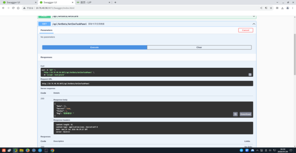Click the Request URL box
The width and height of the screenshot is (296, 153).
pos(147,83)
